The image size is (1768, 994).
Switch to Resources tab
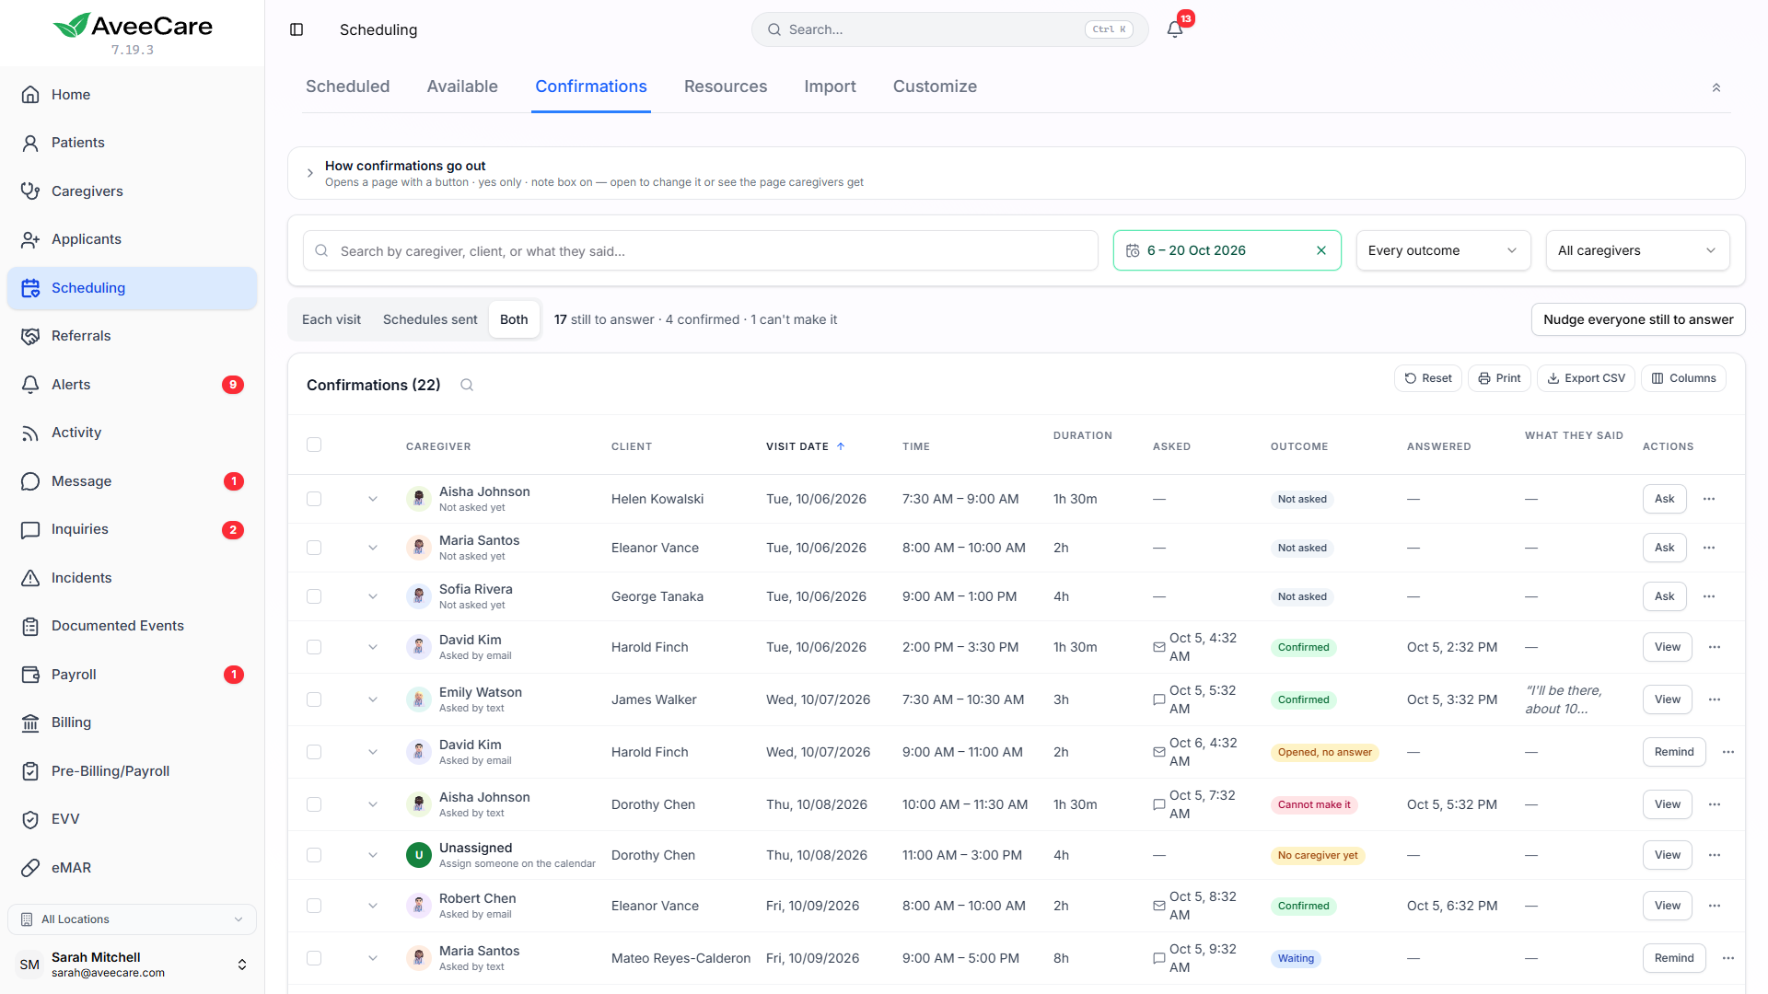(x=726, y=87)
